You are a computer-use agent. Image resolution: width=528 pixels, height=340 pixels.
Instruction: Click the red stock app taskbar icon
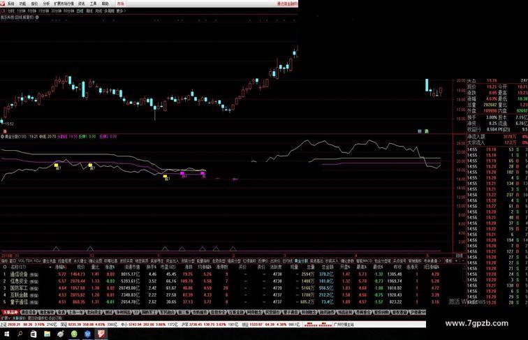[x=101, y=334]
